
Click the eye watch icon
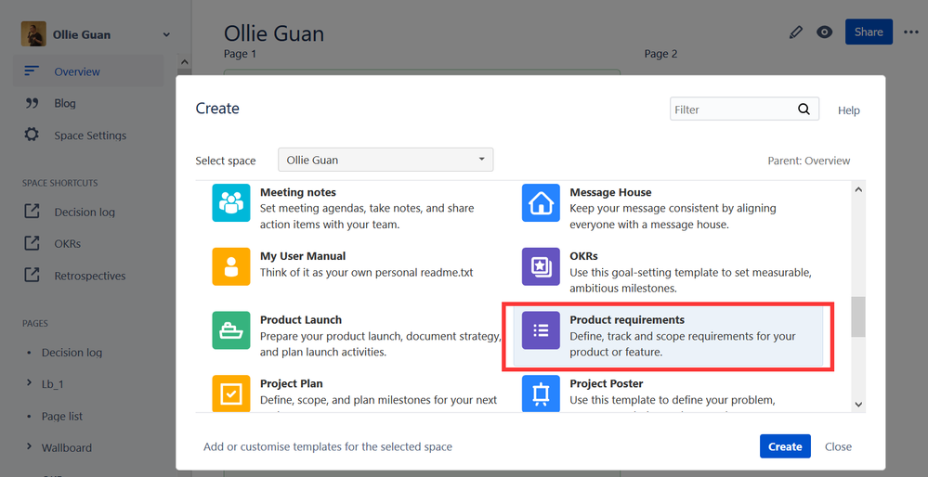click(825, 32)
